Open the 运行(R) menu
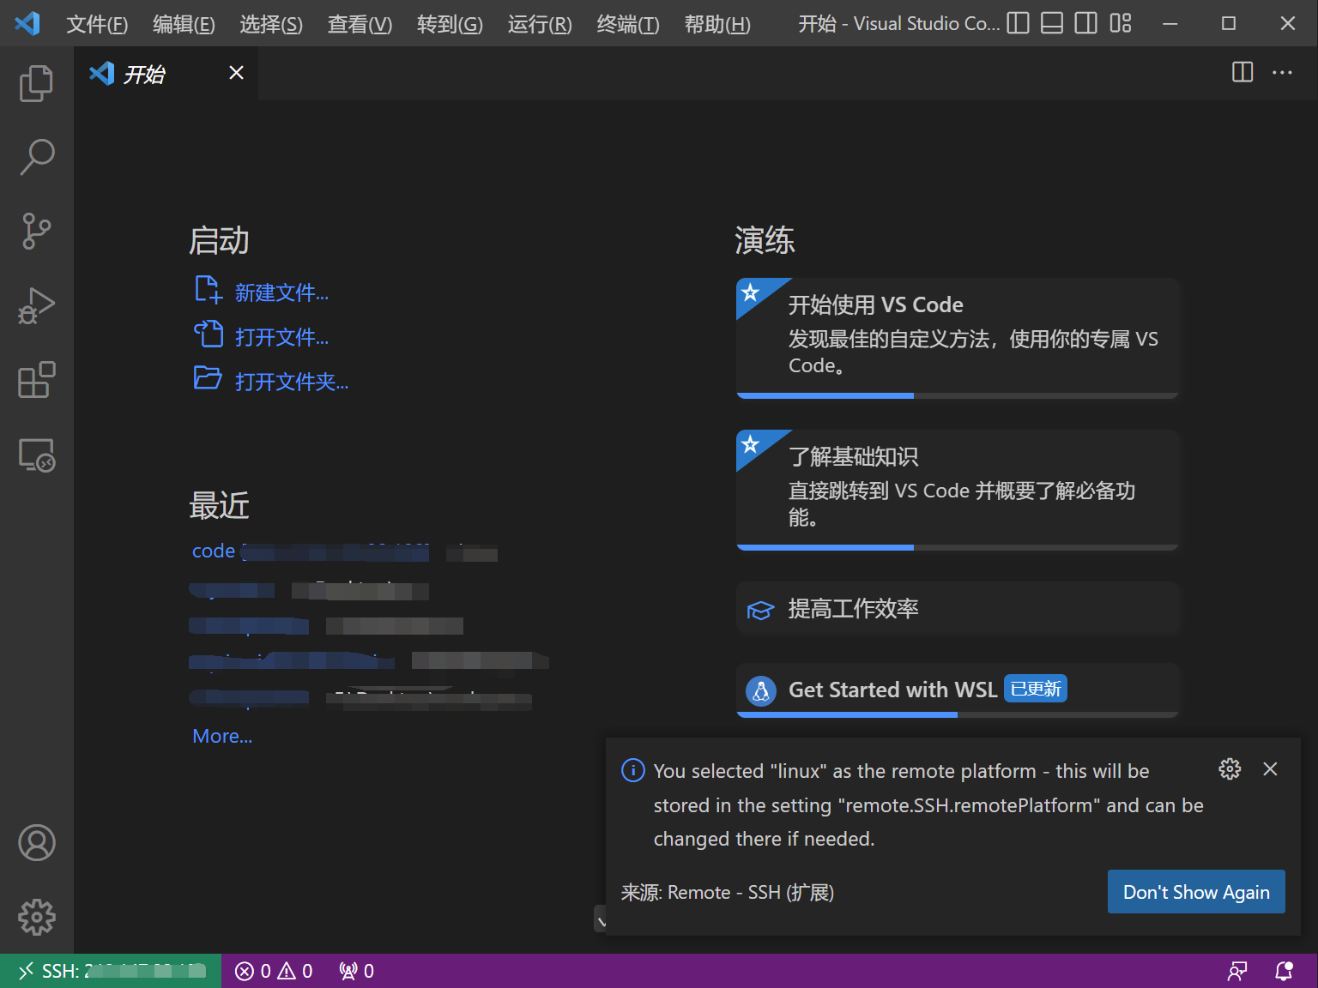The image size is (1318, 988). pos(540,24)
